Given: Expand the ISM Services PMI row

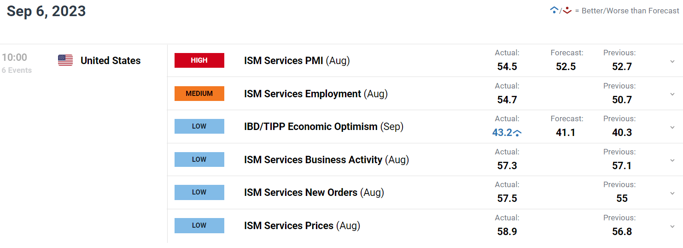Looking at the screenshot, I should [672, 61].
